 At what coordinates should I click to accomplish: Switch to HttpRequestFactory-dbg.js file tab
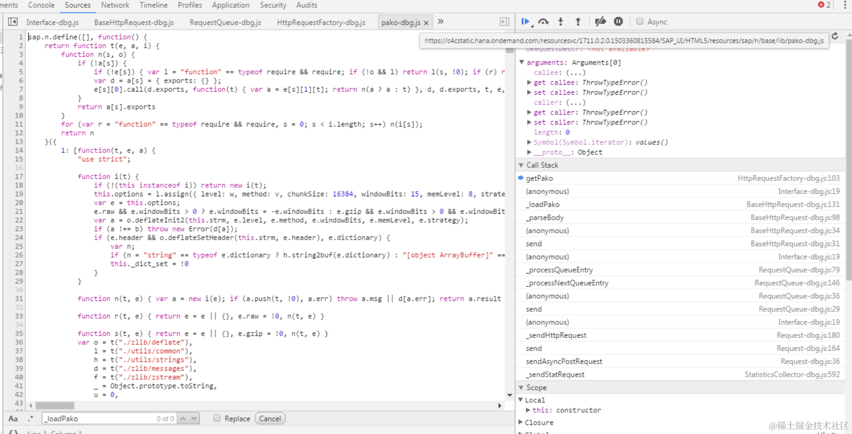point(321,22)
